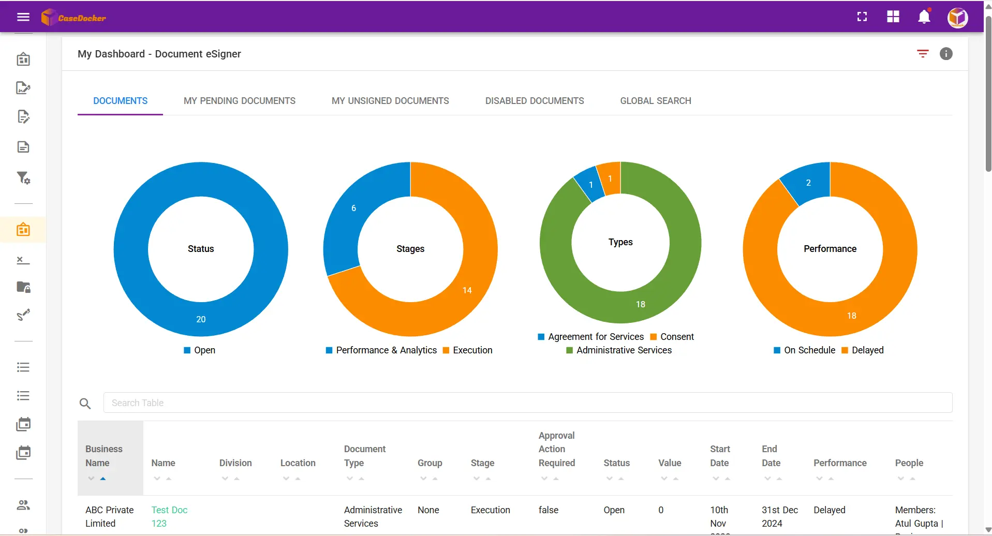Open the sidebar X-with-underline icon
Screen dimensions: 992x536
(x=23, y=260)
